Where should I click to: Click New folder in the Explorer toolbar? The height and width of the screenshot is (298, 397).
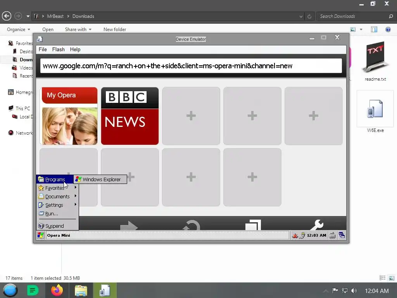(115, 29)
